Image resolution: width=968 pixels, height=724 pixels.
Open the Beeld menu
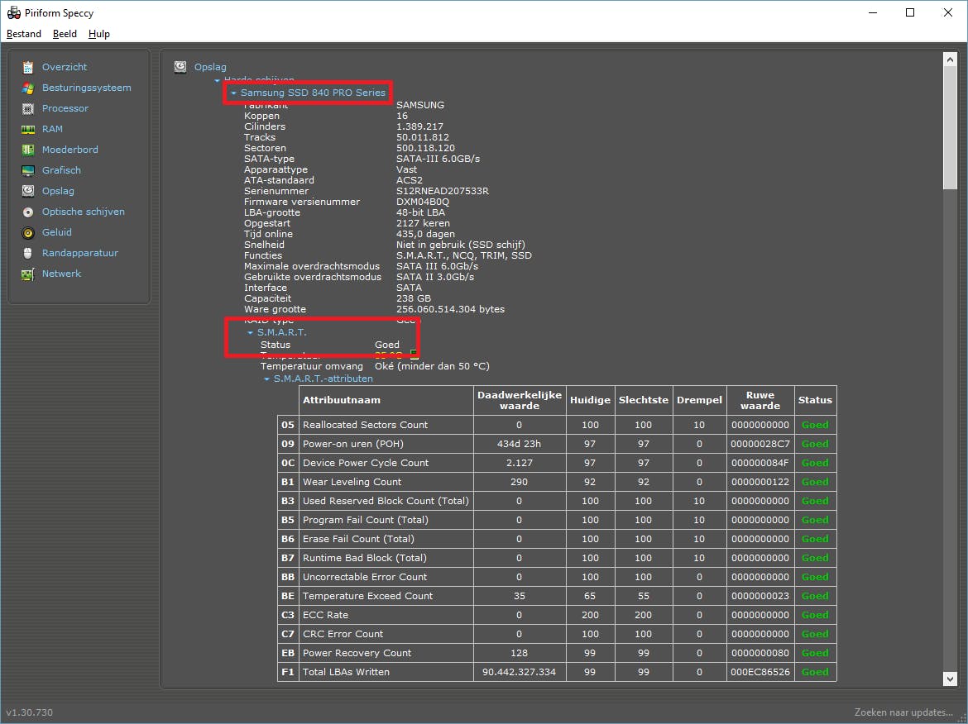click(x=65, y=34)
